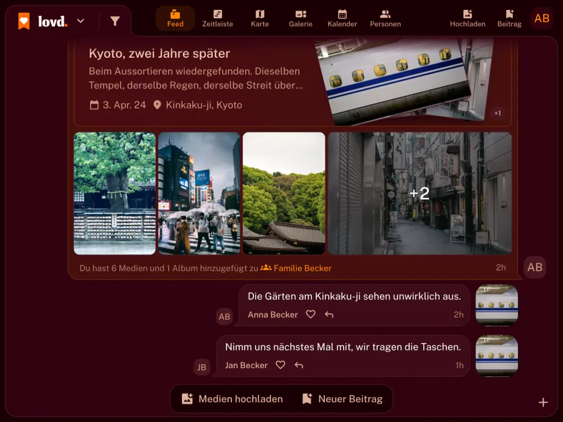Click the +1 badge on album cover
The width and height of the screenshot is (563, 422).
point(497,113)
